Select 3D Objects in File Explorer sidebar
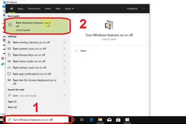 [11, 2]
